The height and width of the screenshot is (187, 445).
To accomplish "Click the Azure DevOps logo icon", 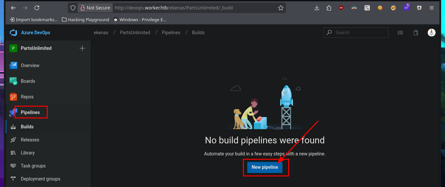I will (13, 33).
